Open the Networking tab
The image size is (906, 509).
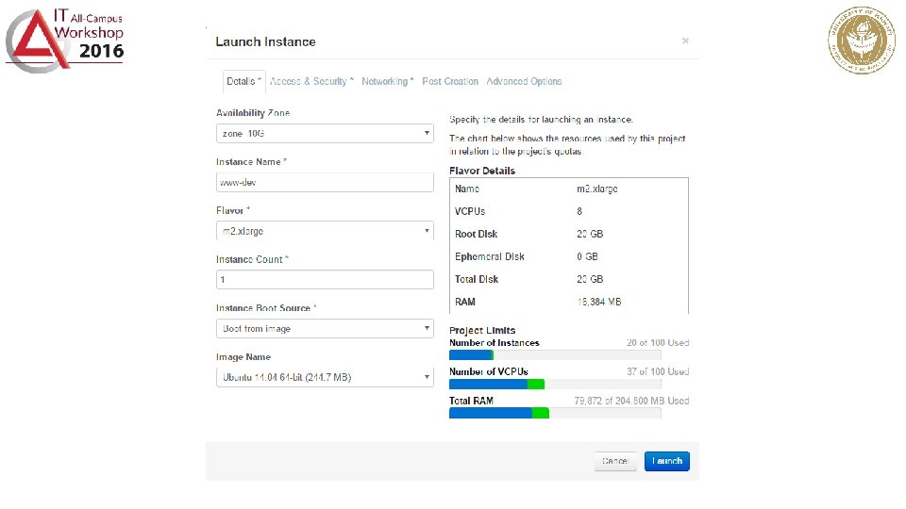click(388, 81)
